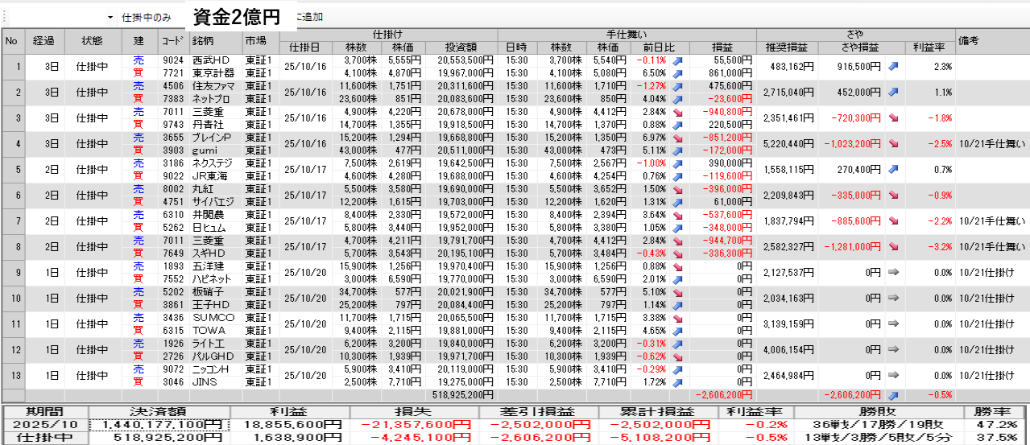Click the gray right arrow in row 13's さや損益
Viewport: 1030px width, 445px height.
point(893,376)
